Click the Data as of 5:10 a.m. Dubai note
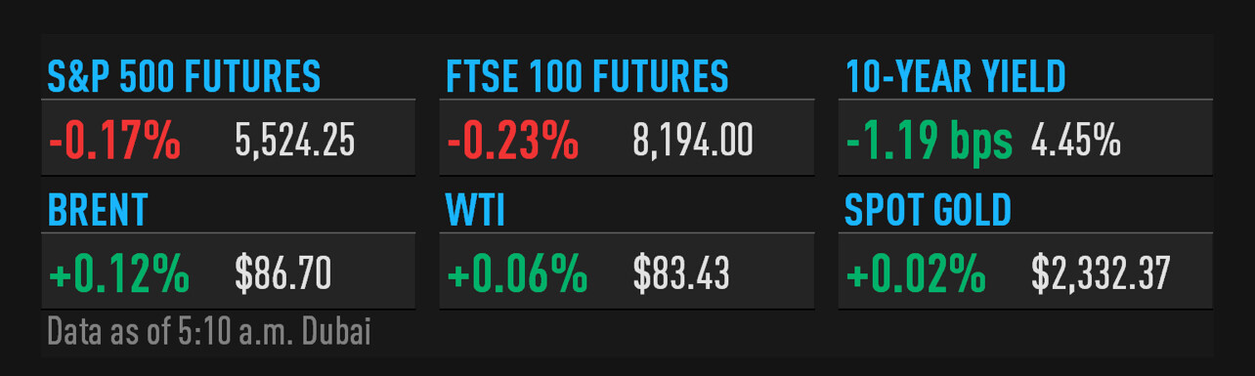This screenshot has height=376, width=1255. pyautogui.click(x=209, y=333)
